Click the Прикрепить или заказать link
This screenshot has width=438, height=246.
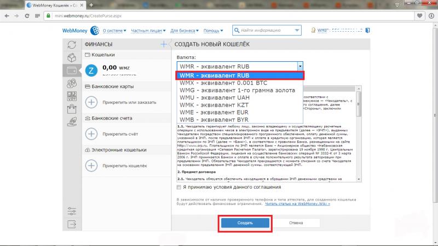tap(129, 102)
